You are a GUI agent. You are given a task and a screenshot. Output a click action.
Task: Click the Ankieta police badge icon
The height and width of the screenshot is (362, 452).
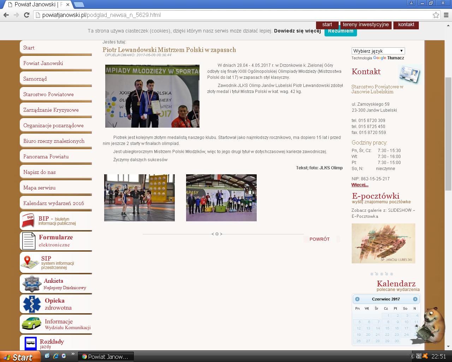pos(32,284)
